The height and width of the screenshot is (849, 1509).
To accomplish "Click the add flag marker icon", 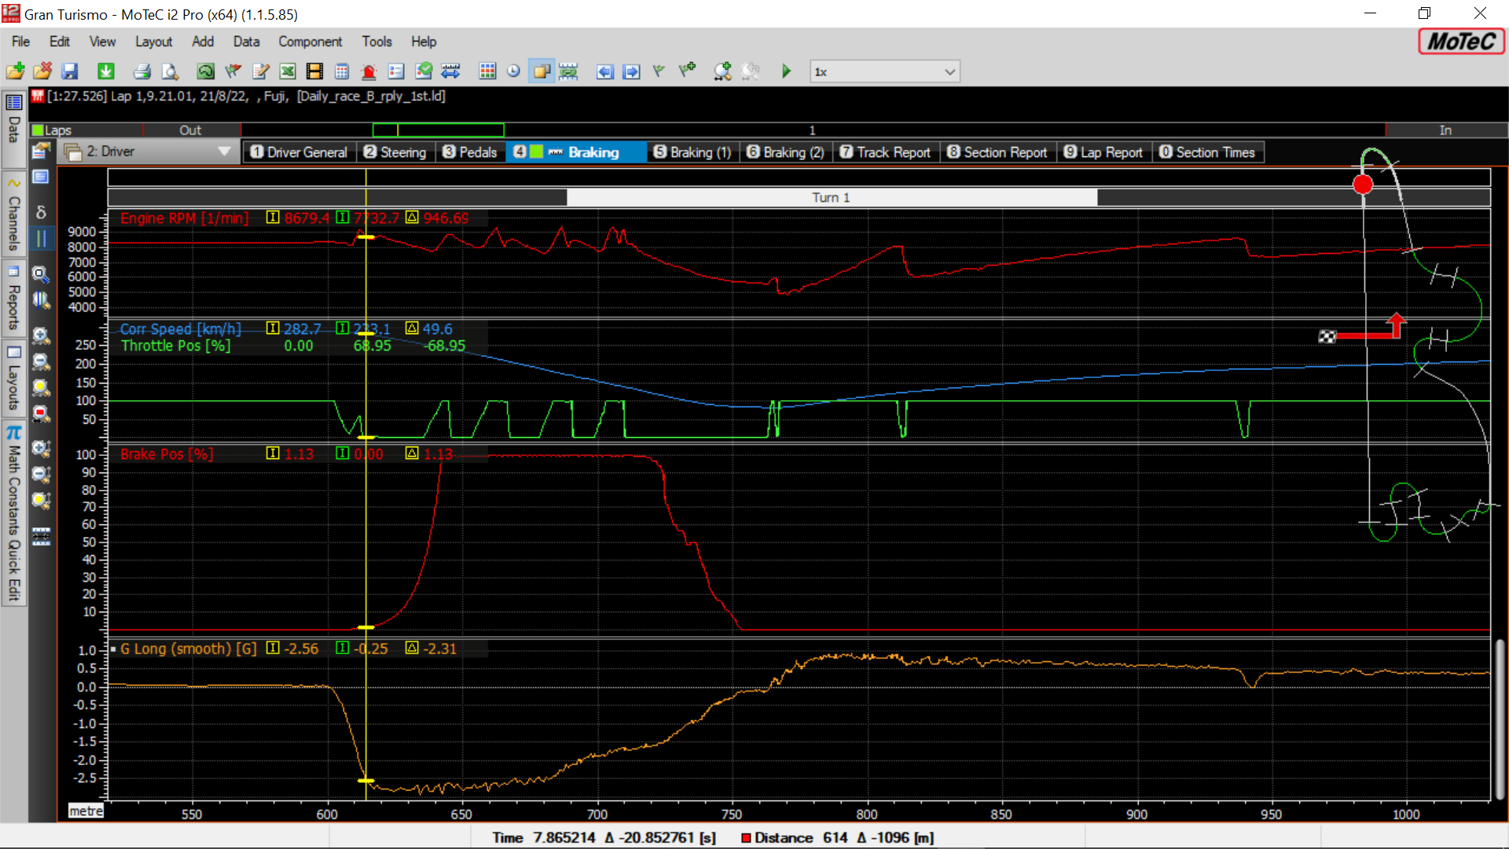I will click(687, 72).
